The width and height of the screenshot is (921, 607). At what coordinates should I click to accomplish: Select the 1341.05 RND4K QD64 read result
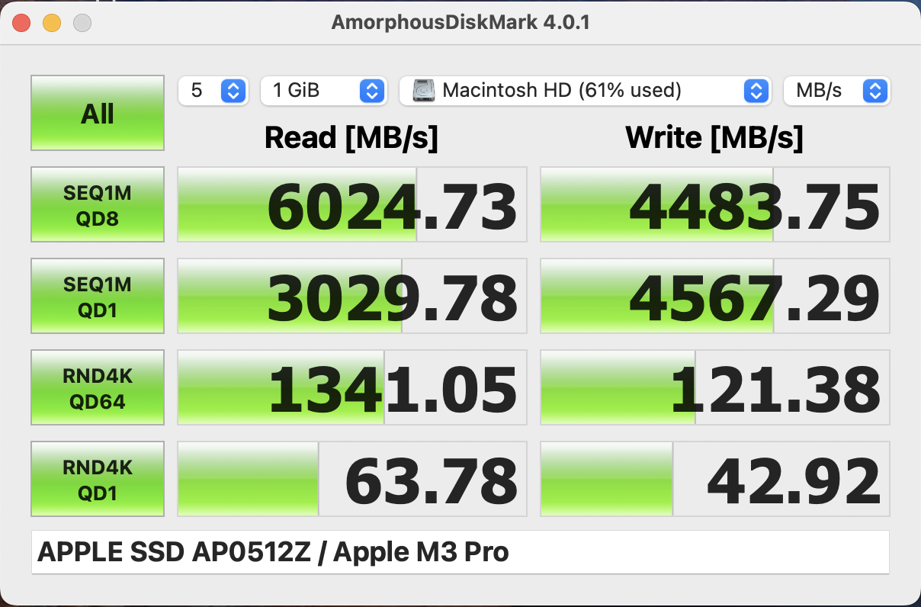coord(352,387)
